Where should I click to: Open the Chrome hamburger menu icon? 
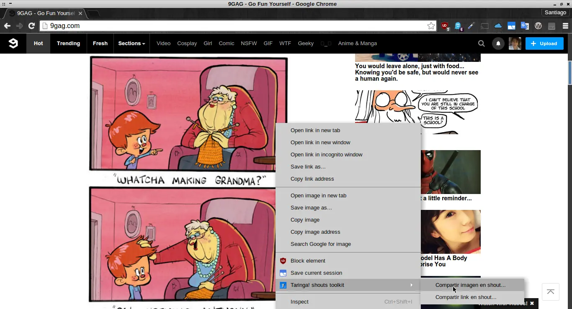pos(565,26)
